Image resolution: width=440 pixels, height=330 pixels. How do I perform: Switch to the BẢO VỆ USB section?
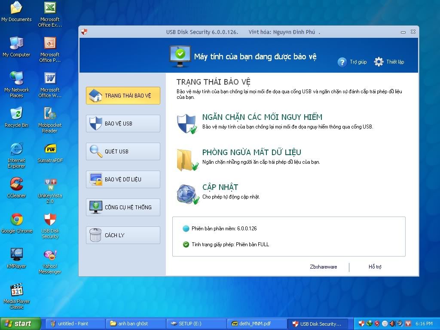coord(123,123)
